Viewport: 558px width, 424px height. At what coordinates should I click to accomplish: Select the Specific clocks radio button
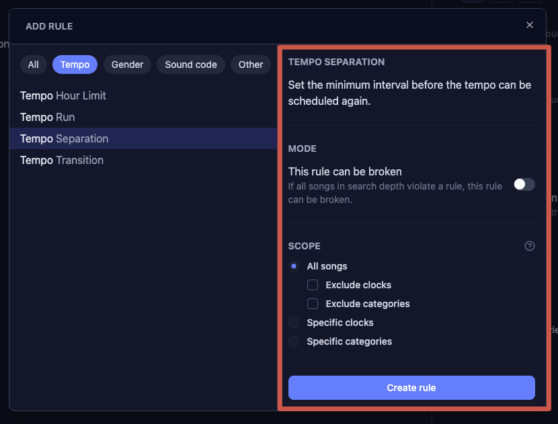pos(294,323)
